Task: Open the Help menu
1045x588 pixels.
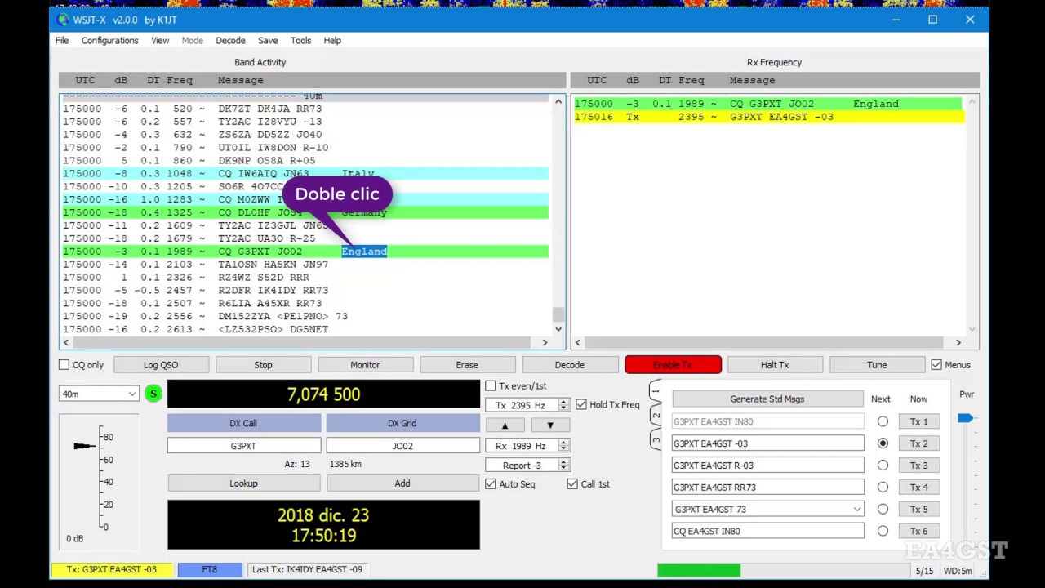Action: pos(332,40)
